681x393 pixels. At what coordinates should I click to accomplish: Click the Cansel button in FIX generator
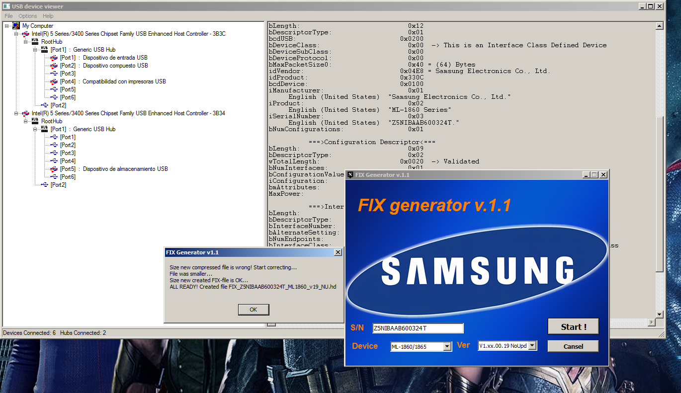(573, 346)
